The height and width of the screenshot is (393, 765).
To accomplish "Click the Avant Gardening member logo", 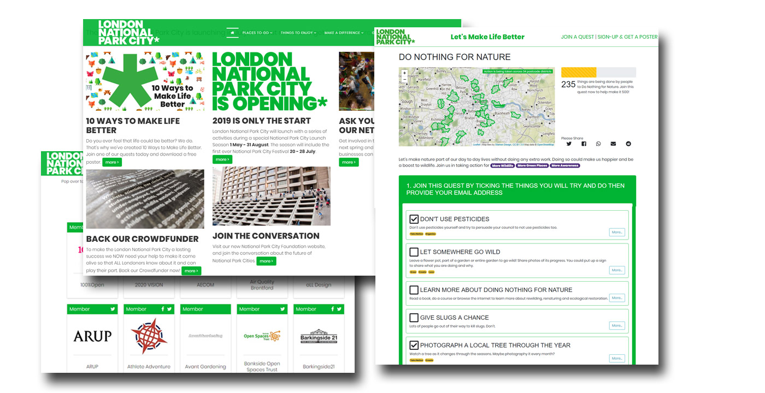I will pos(205,336).
